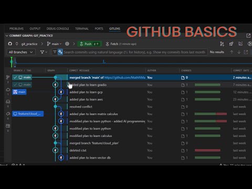
Task: Switch to the TERMINAL tab
Action: (82, 28)
